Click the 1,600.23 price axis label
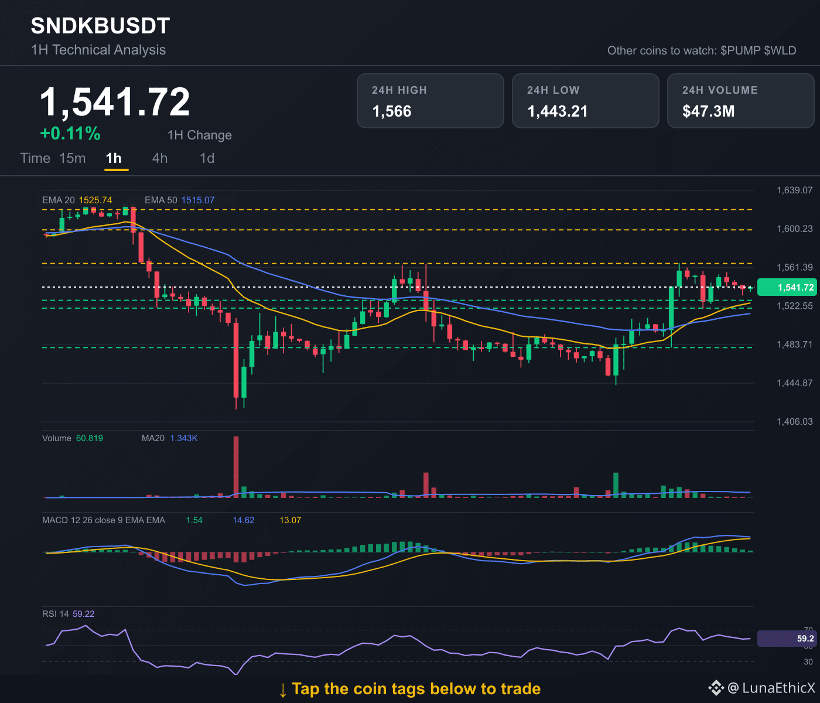Image resolution: width=820 pixels, height=703 pixels. [x=795, y=229]
